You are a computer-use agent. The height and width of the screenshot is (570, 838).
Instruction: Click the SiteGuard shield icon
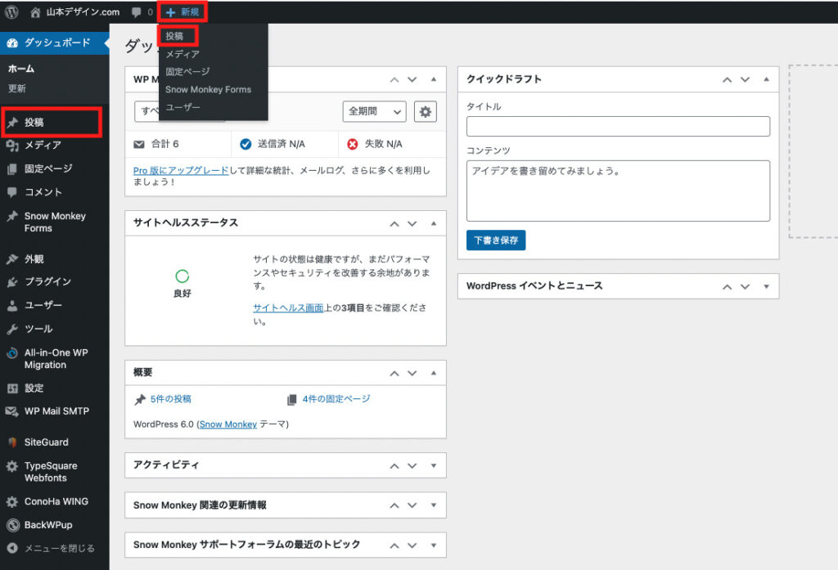pyautogui.click(x=12, y=442)
